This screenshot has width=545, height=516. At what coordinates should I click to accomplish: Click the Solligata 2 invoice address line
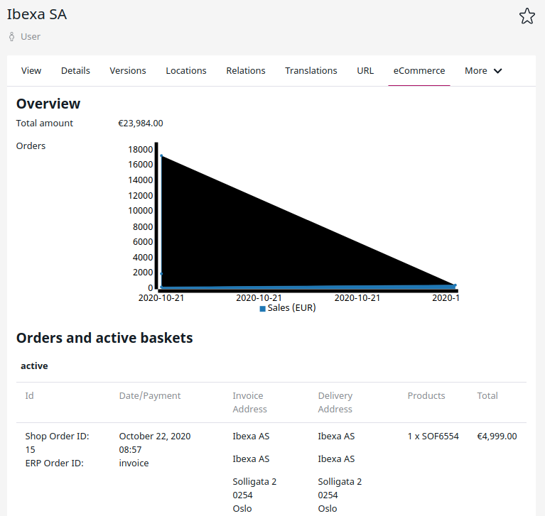(x=254, y=482)
